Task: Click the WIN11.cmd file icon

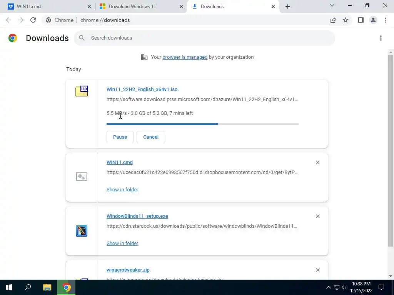Action: point(82,177)
